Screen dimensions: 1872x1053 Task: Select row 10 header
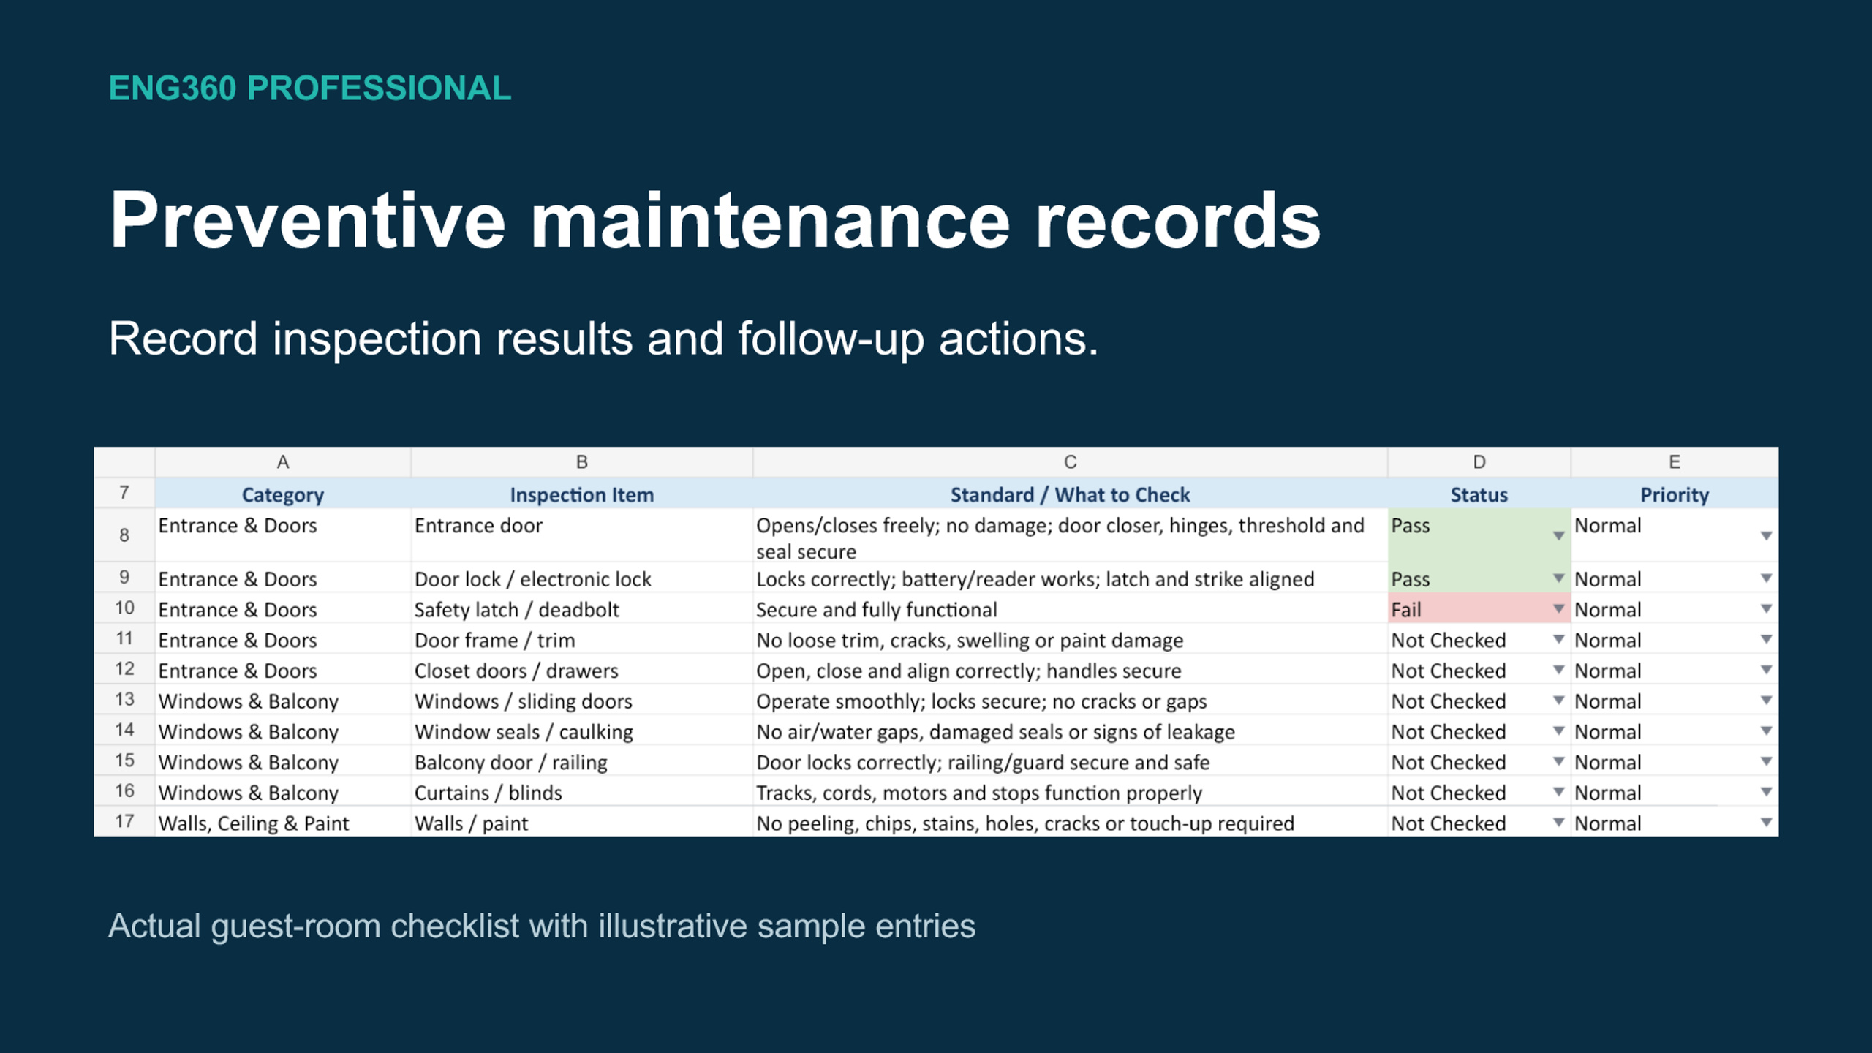pos(124,608)
